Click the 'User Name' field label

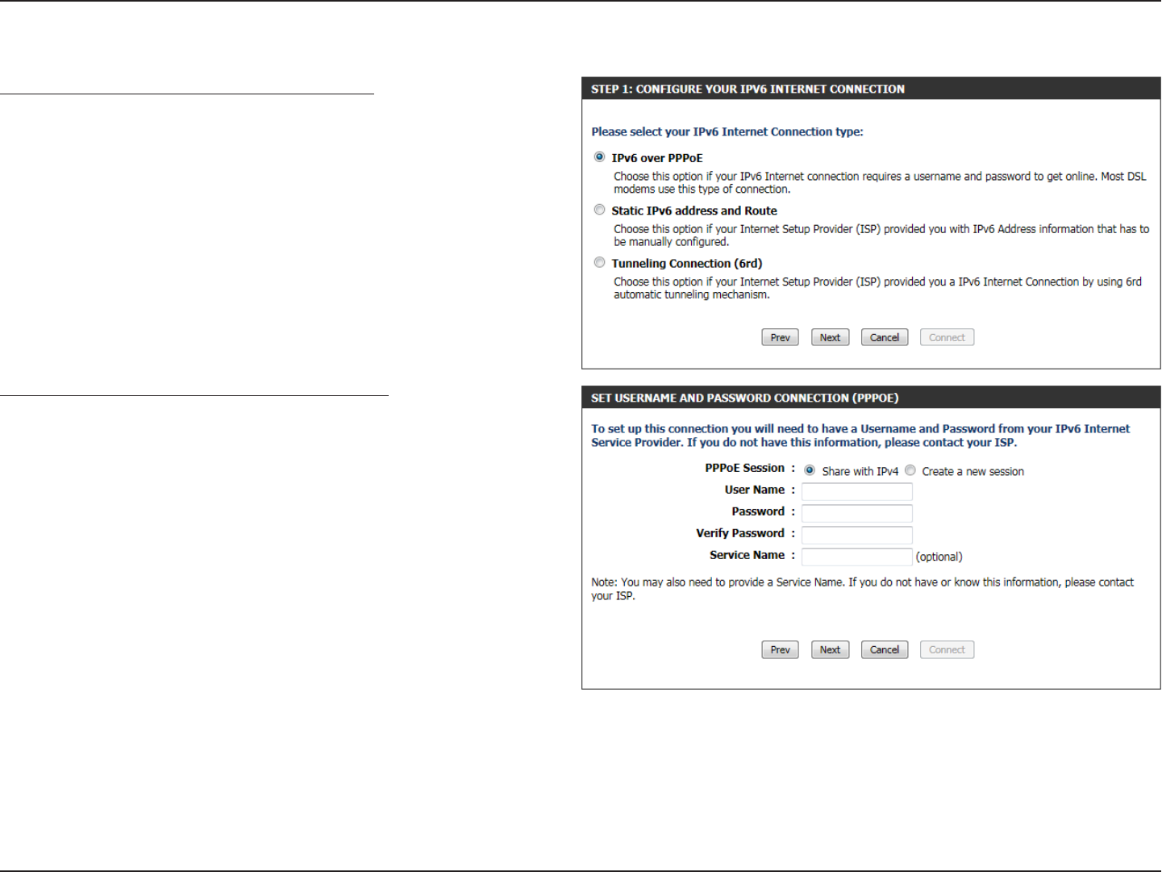tap(755, 490)
